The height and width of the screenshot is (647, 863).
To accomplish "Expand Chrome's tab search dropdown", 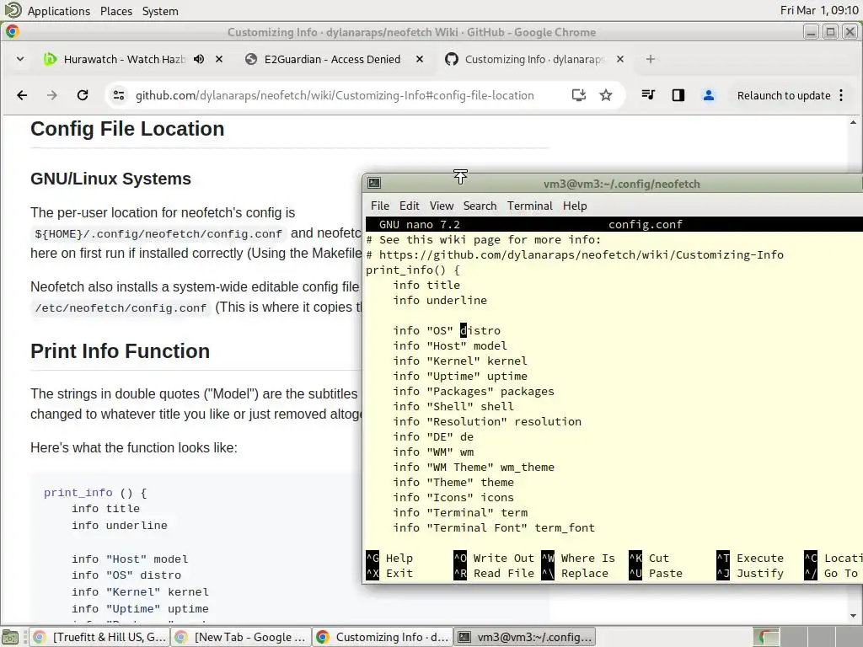I will 20,59.
